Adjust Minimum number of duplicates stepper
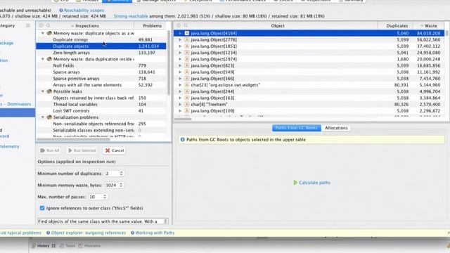 click(x=121, y=174)
